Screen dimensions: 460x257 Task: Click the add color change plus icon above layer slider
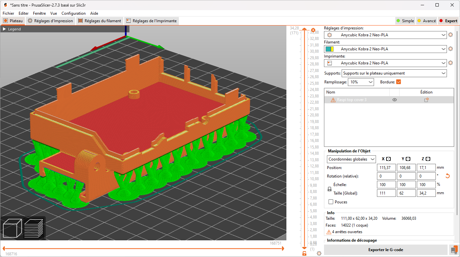tap(313, 30)
